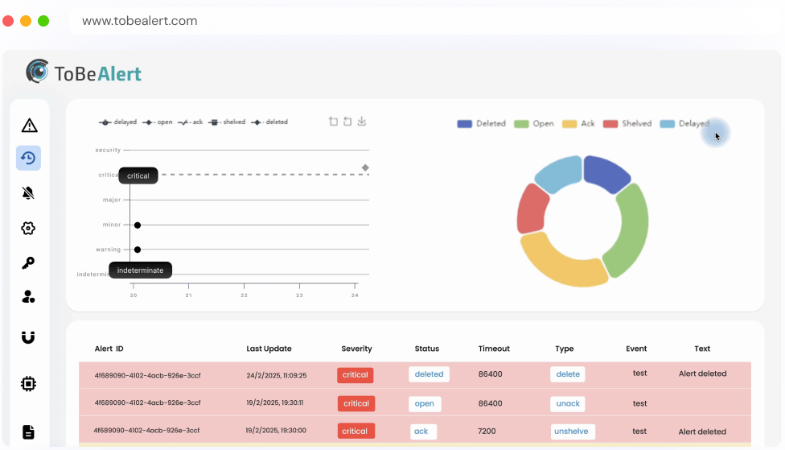Toggle the shelved series in line chart legend
This screenshot has height=450, width=785.
coord(227,122)
